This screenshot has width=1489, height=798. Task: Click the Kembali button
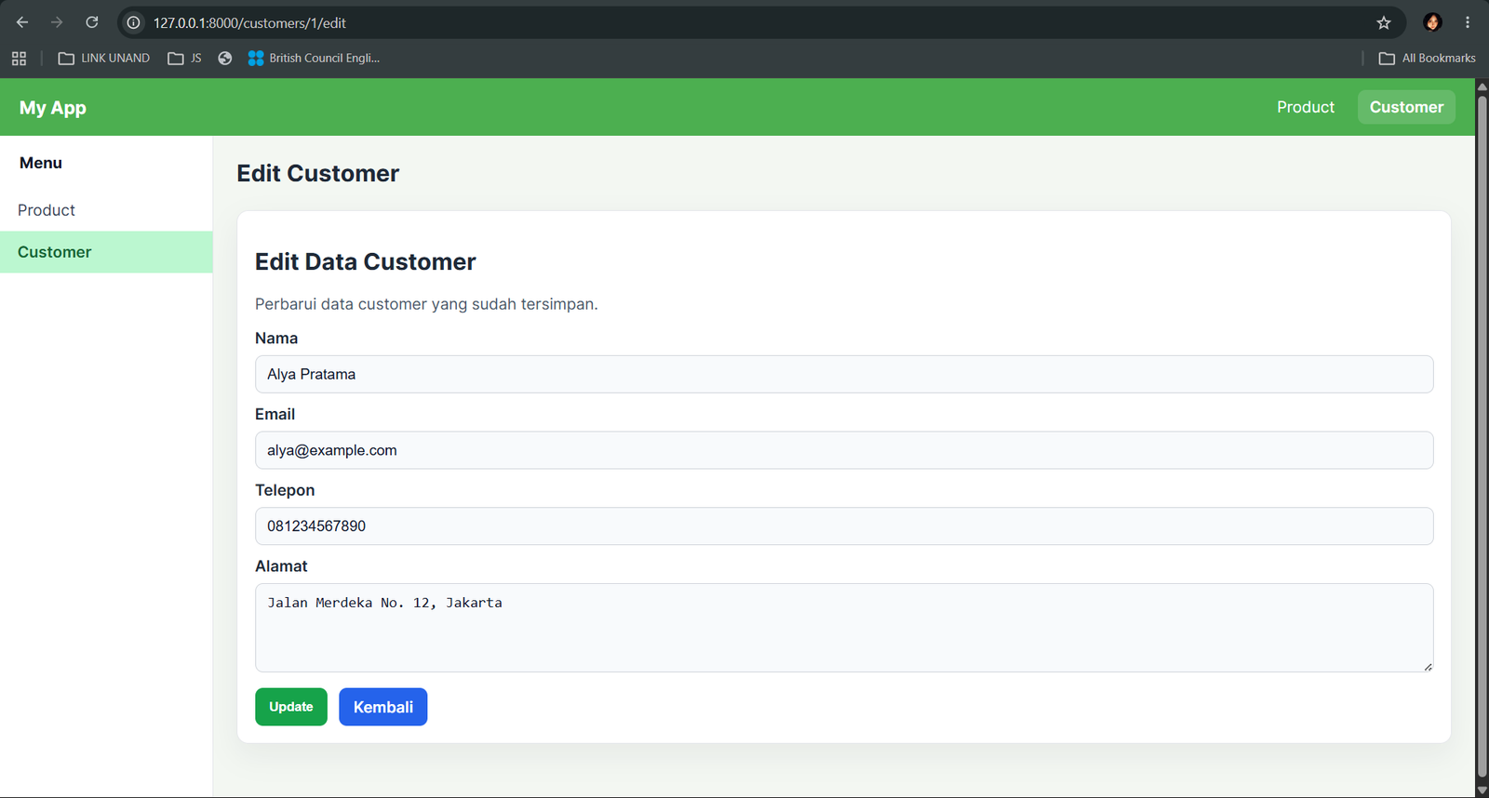[383, 707]
